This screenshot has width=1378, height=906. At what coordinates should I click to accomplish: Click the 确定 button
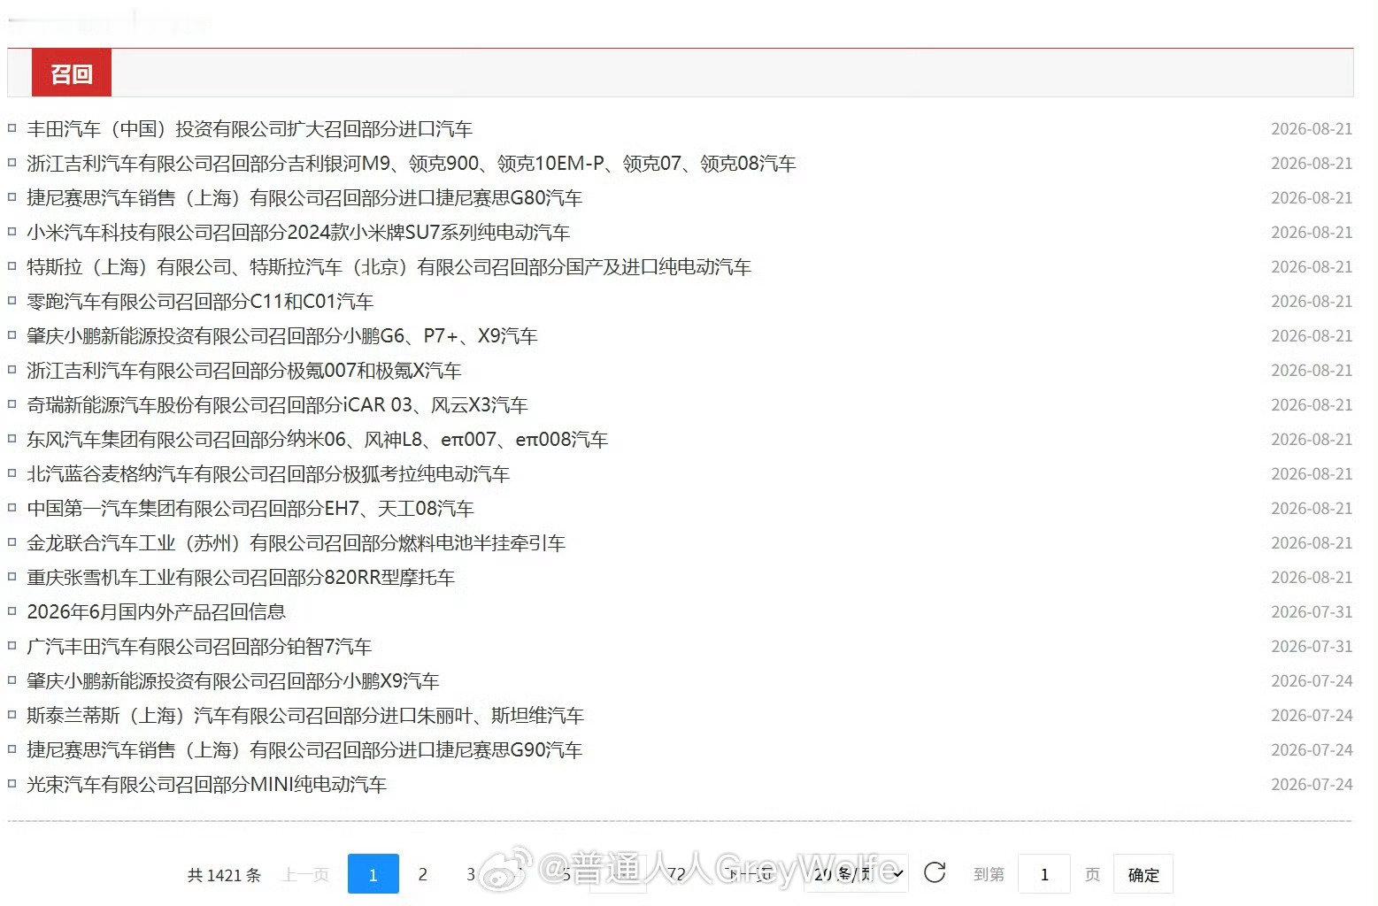click(1143, 874)
